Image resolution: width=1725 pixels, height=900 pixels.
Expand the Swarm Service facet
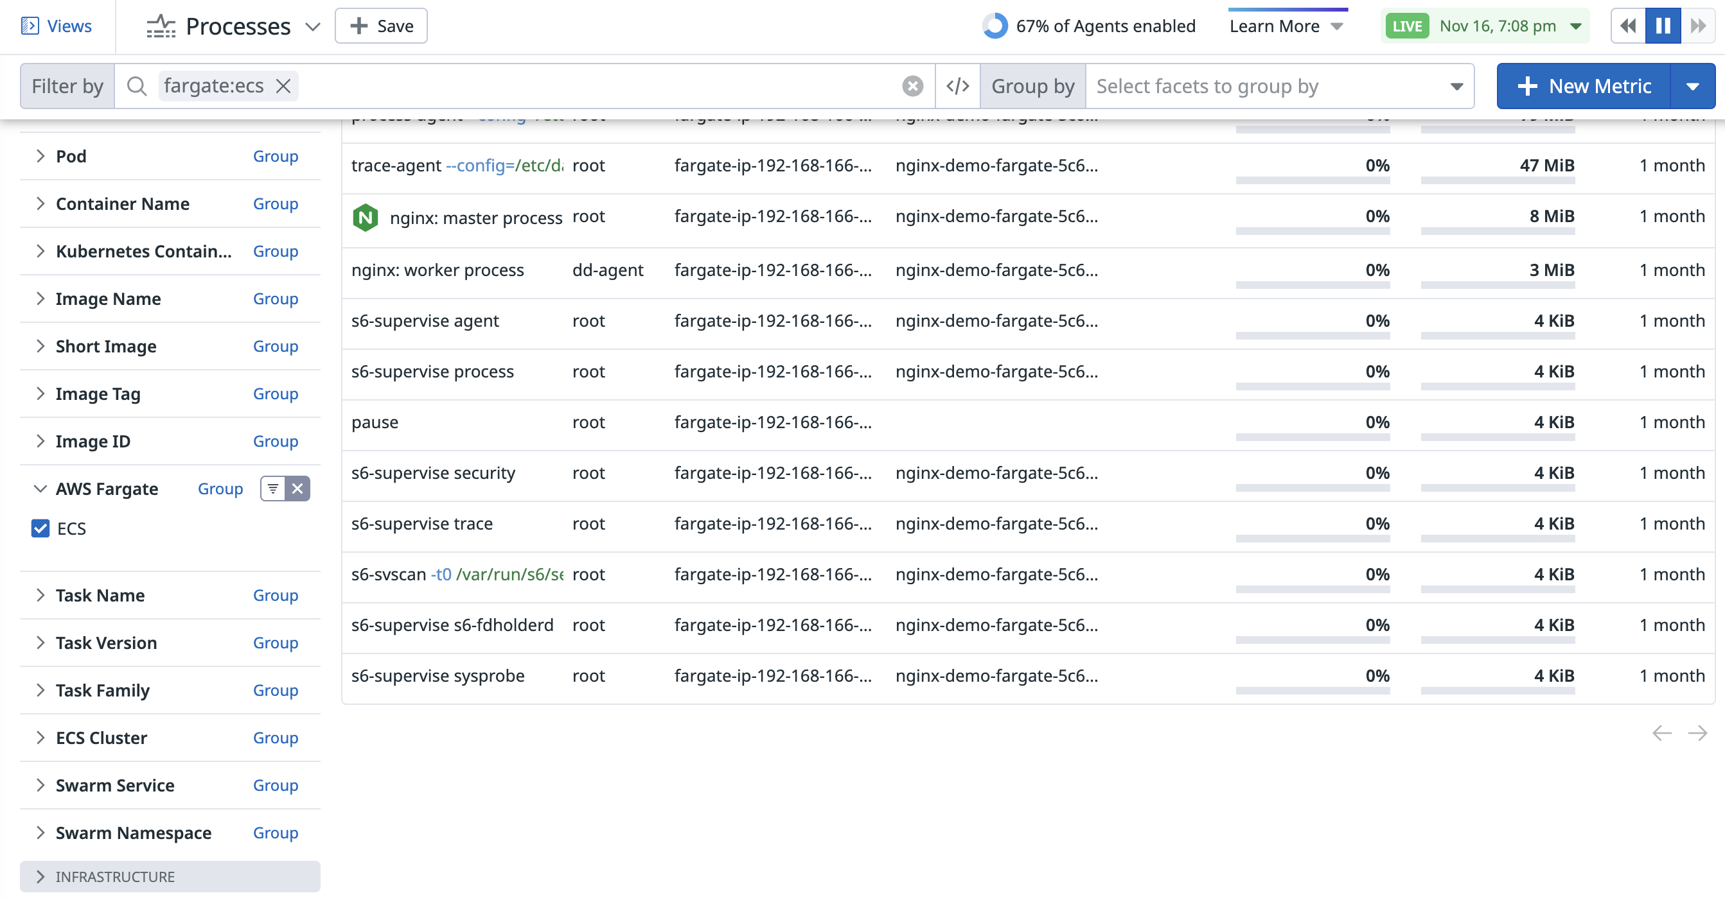[x=40, y=786]
